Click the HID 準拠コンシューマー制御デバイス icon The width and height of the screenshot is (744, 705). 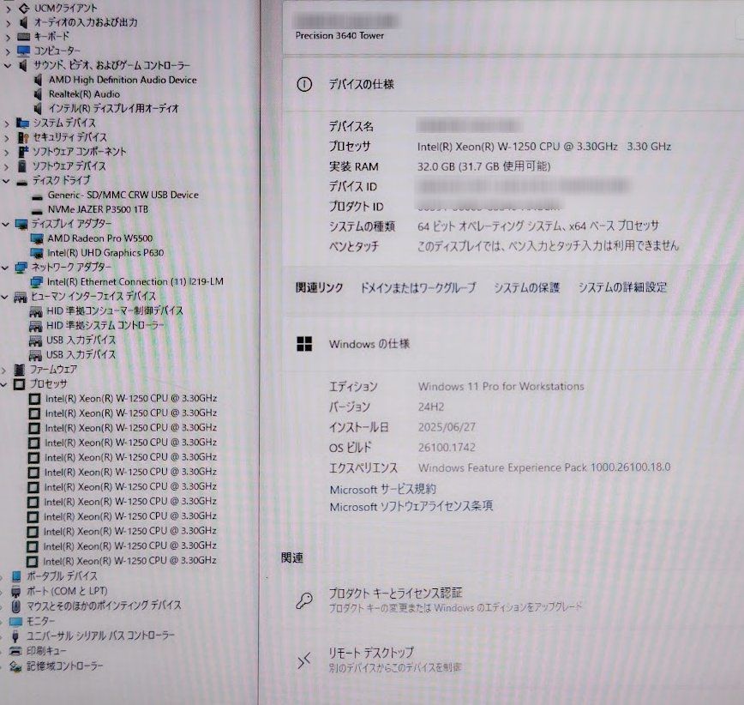tap(36, 311)
